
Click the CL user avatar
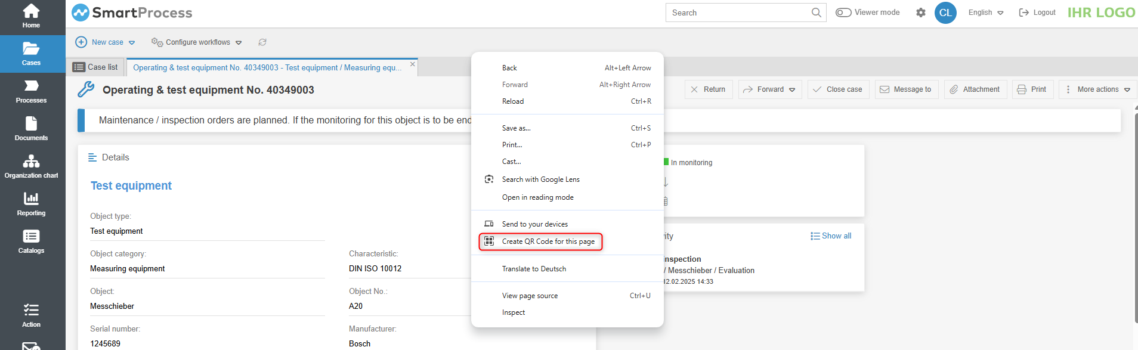(945, 13)
